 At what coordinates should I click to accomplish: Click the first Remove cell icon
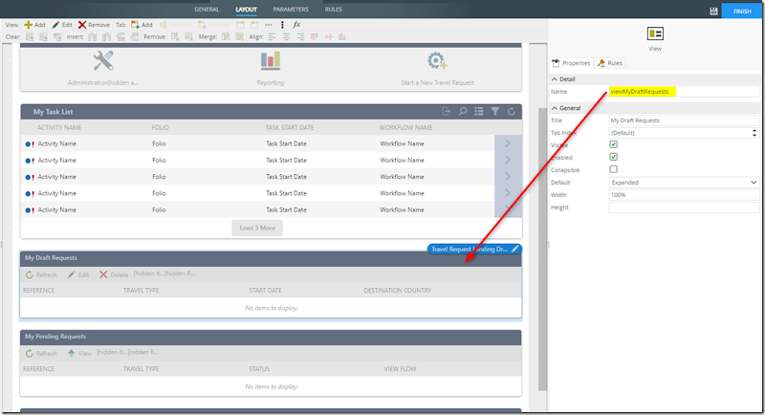[175, 36]
